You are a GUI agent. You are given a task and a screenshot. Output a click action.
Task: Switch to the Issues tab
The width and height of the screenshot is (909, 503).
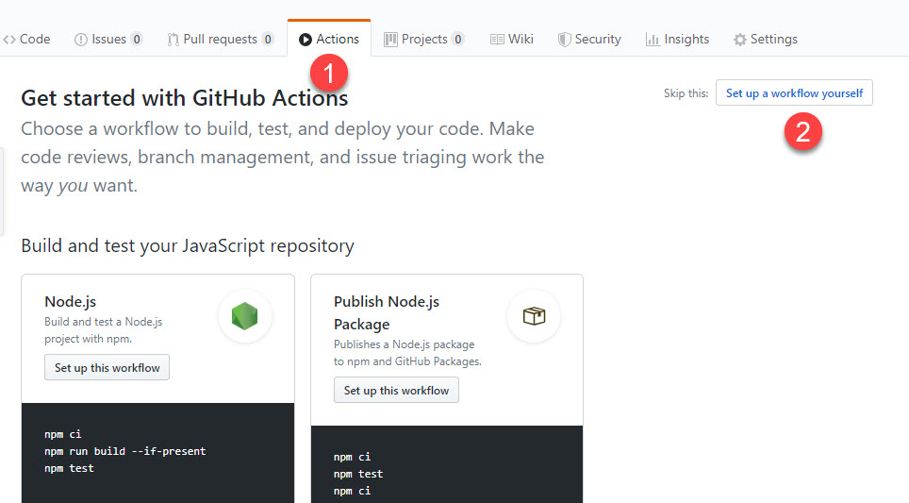coord(108,39)
